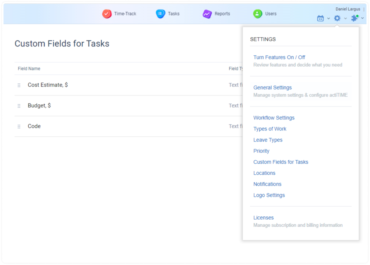Screen dimensions: 370x265
Task: Click the puzzle piece add-ons icon
Action: tap(355, 18)
